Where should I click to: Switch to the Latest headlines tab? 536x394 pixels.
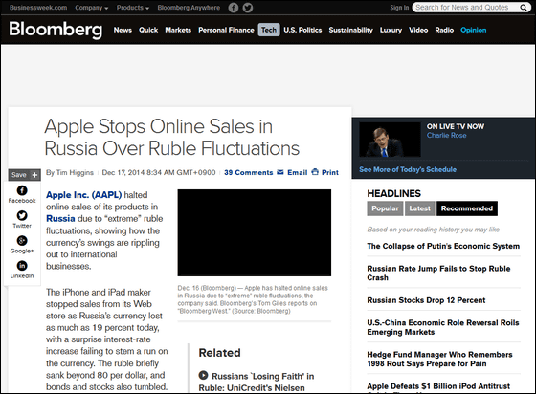tap(420, 208)
